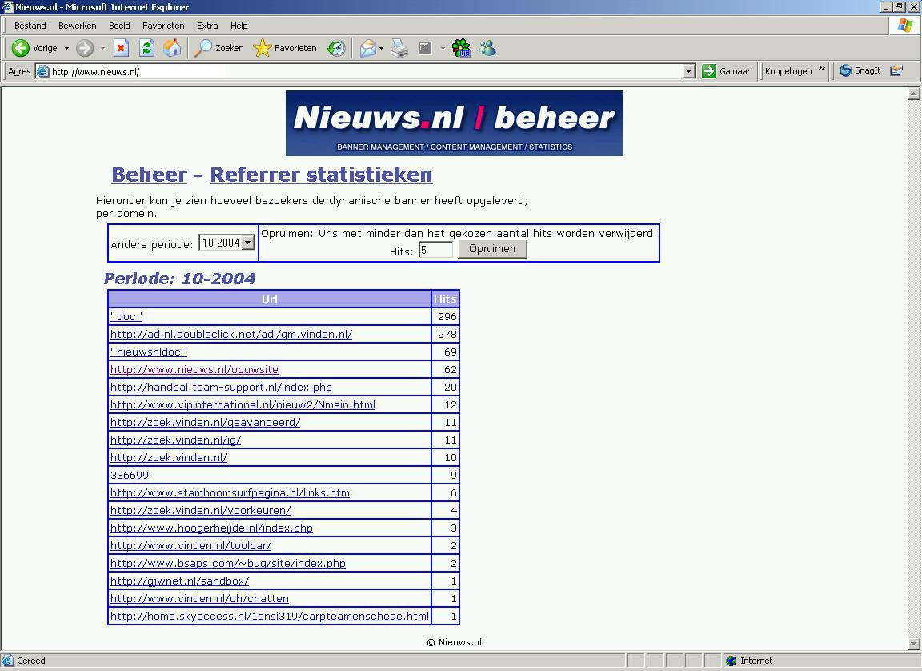Expand the Edit button dropdown arrow

[442, 48]
